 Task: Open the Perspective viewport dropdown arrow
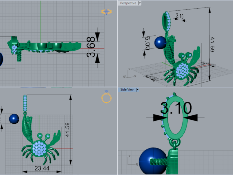pos(140,3)
